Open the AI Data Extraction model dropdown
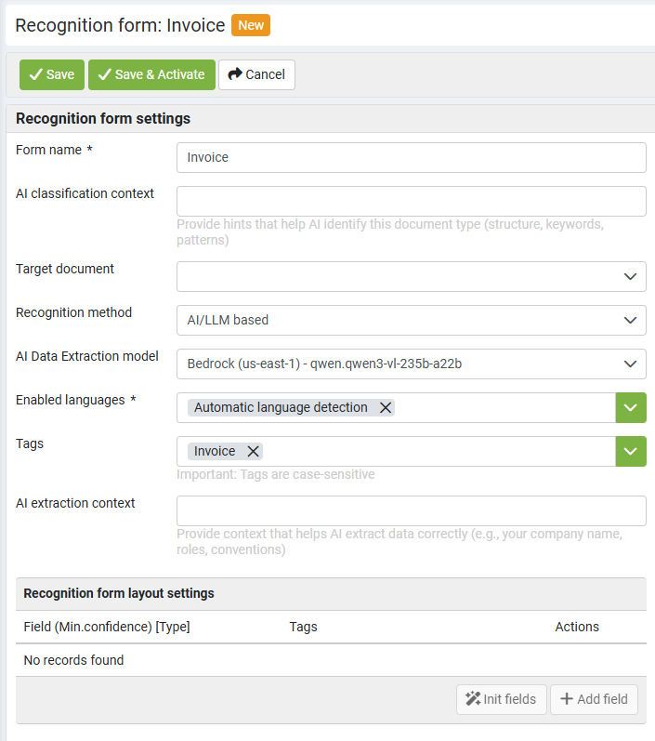The height and width of the screenshot is (741, 655). [x=412, y=364]
